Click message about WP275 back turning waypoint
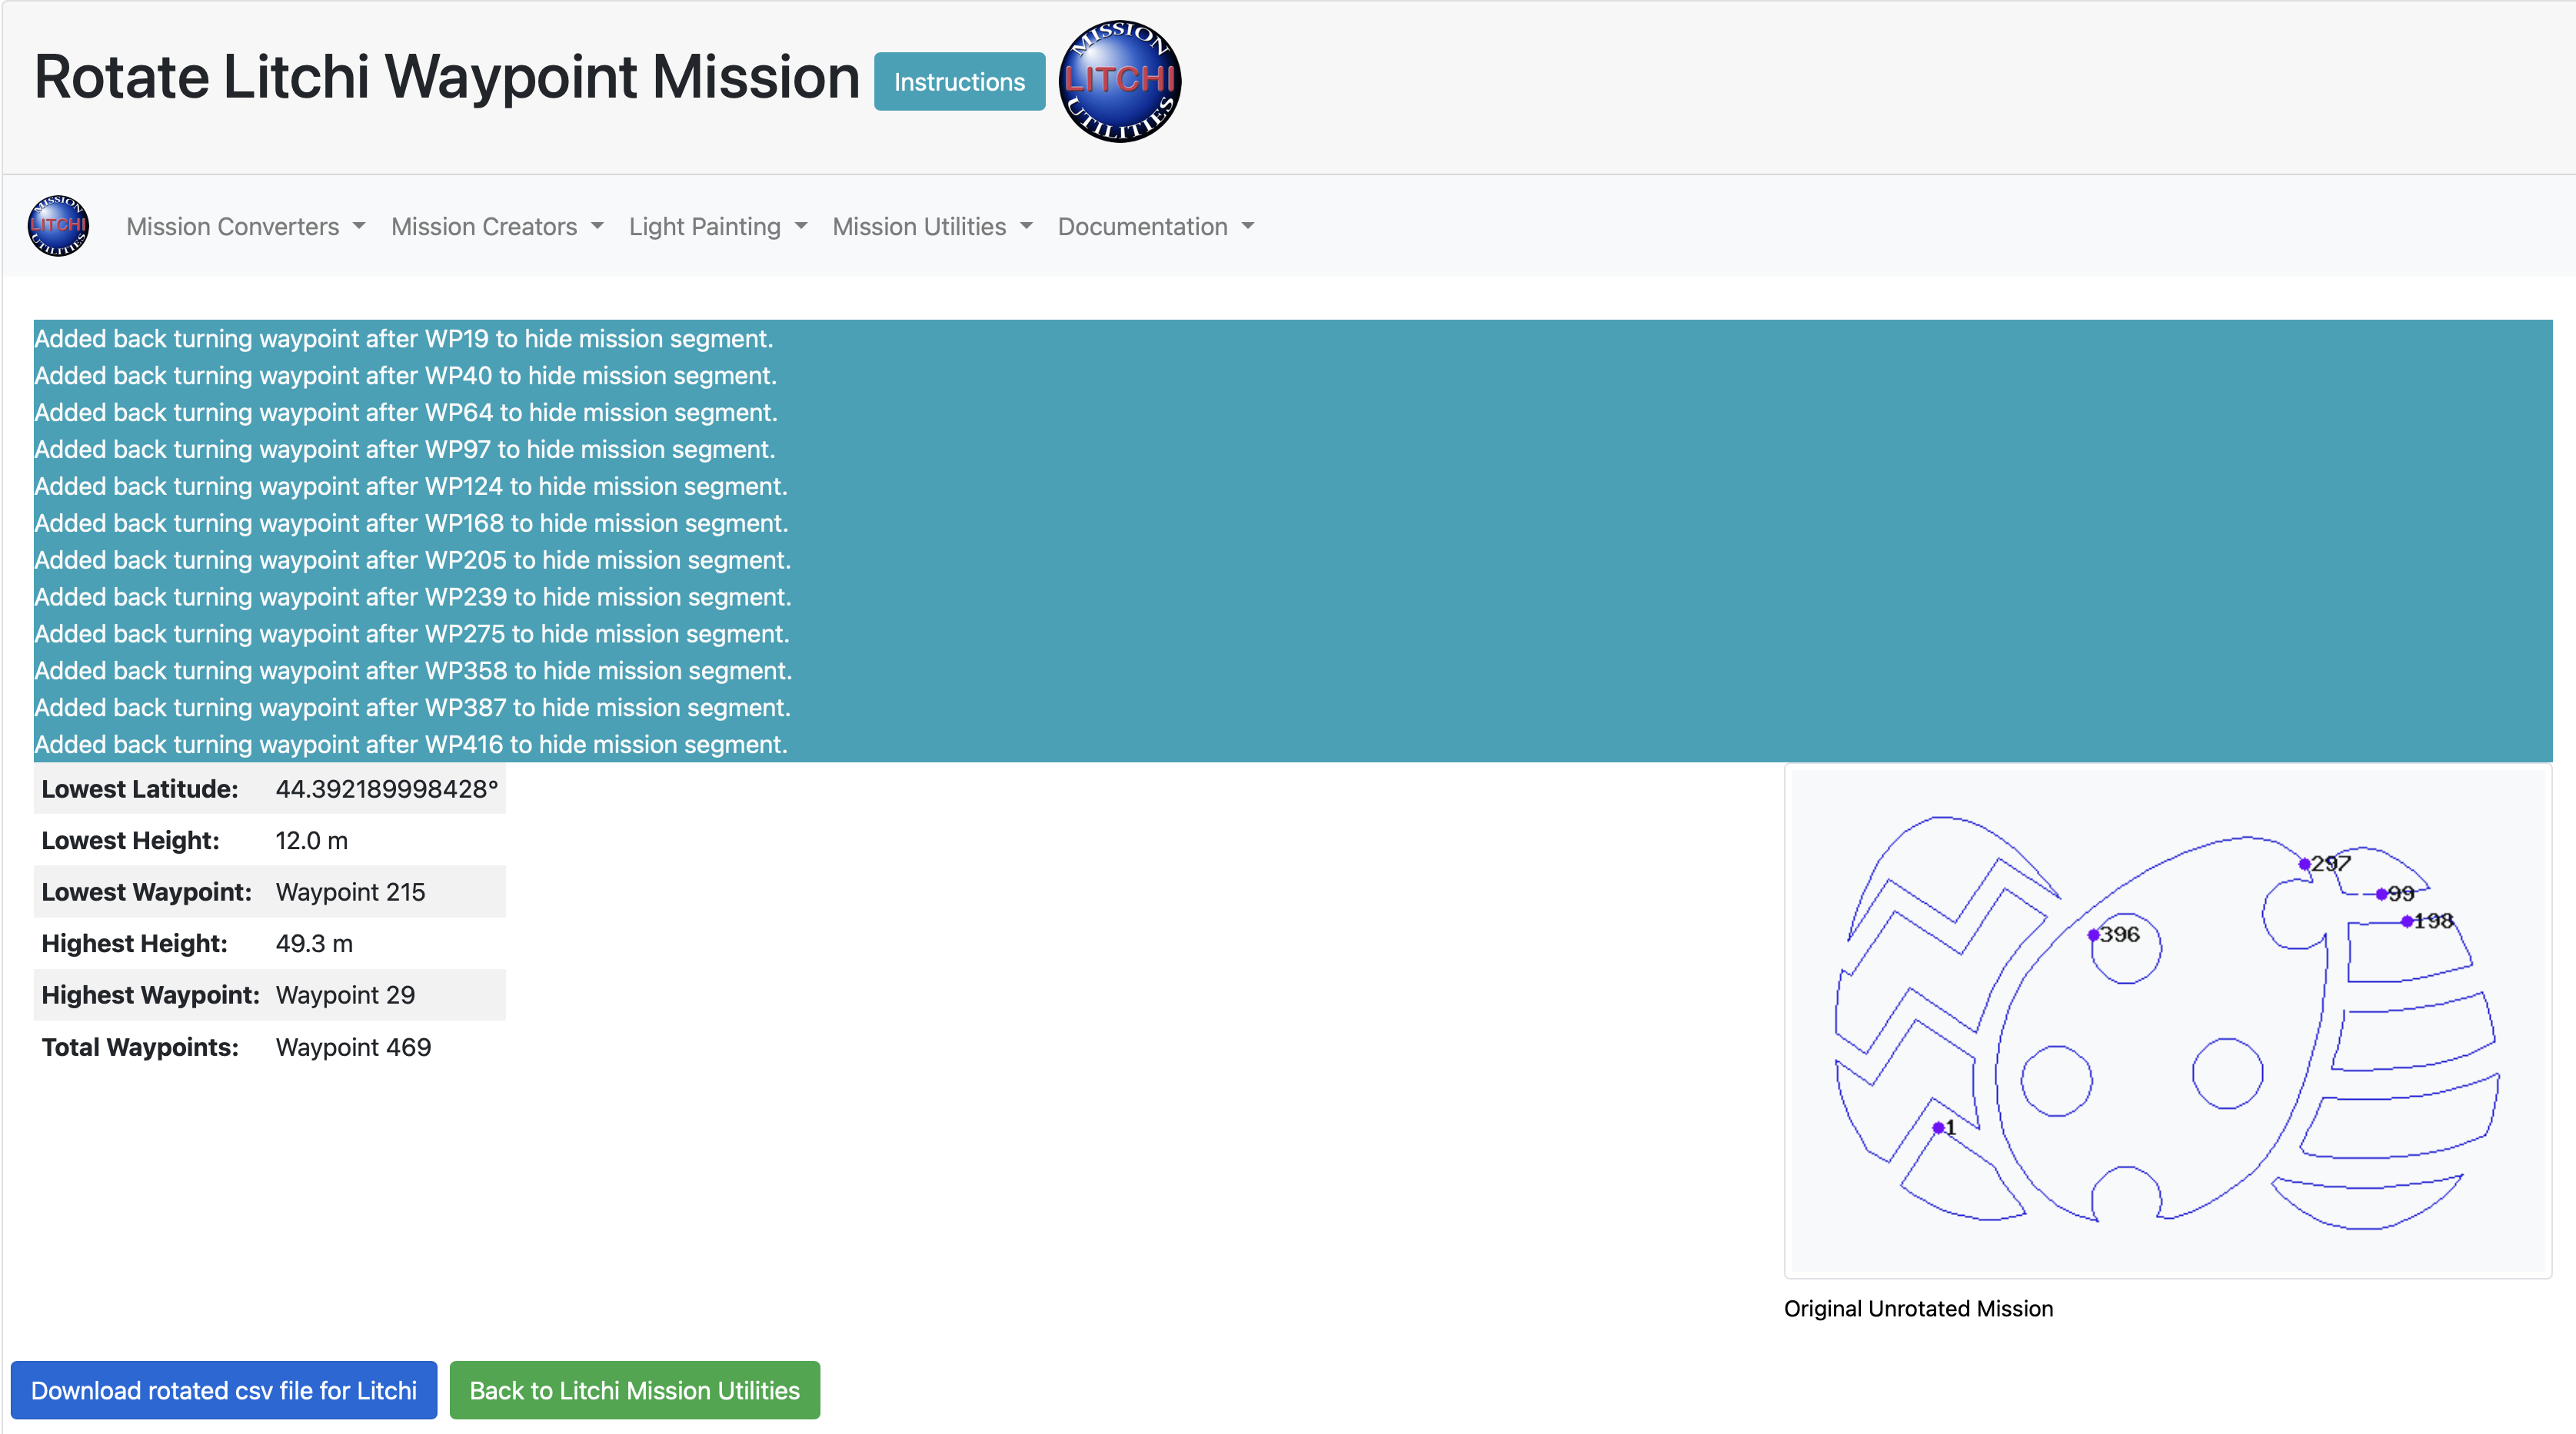Viewport: 2576px width, 1434px height. (x=412, y=635)
